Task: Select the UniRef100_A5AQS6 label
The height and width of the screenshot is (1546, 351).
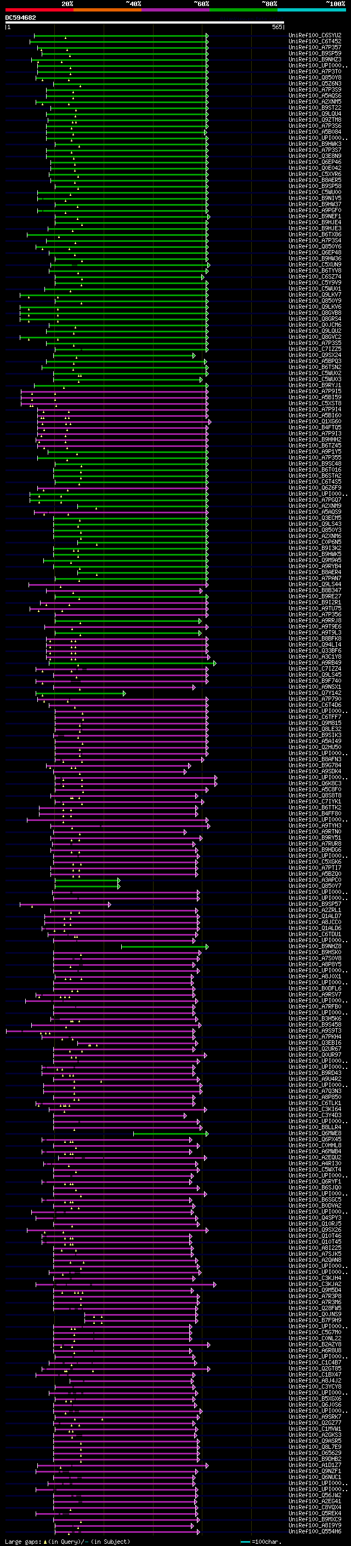Action: 315,95
